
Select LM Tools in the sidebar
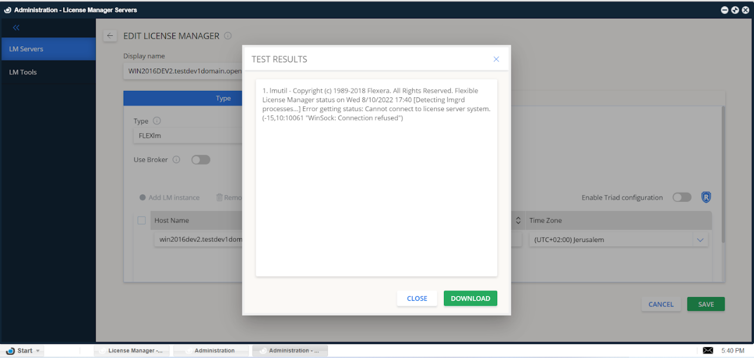pyautogui.click(x=23, y=72)
